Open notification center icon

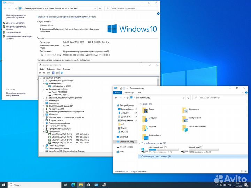coord(246,185)
